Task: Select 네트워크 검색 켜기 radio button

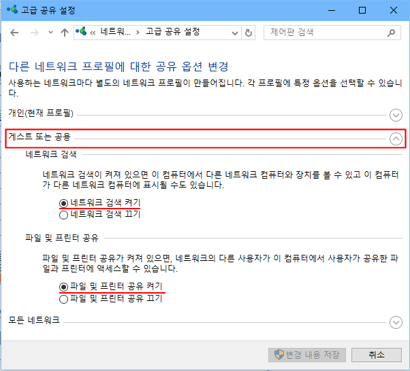Action: click(63, 203)
